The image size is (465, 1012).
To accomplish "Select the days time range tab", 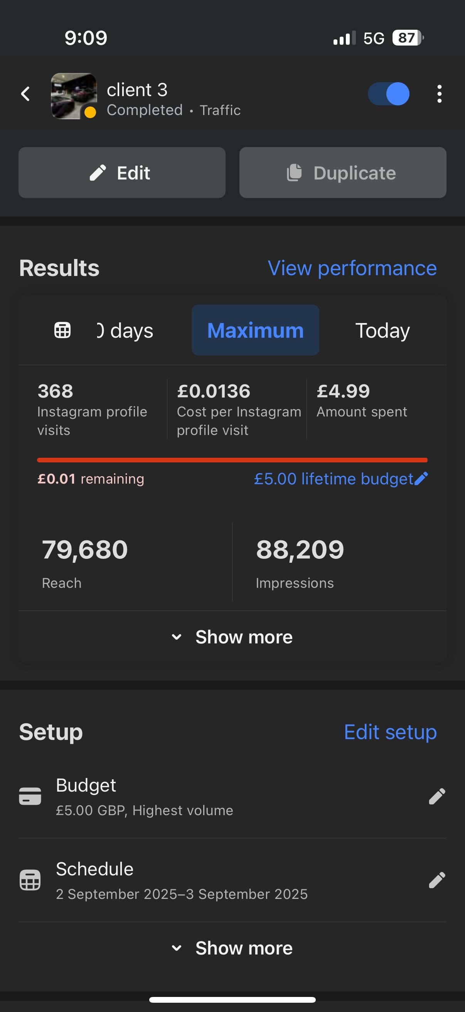I will coord(126,330).
